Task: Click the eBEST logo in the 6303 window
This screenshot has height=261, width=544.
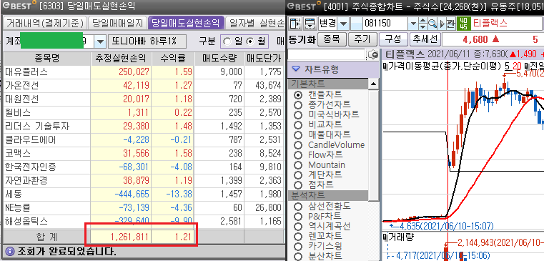Action: pyautogui.click(x=19, y=6)
